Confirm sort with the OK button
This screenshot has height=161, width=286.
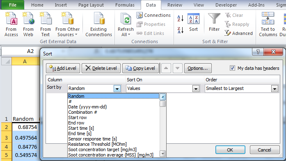[x=230, y=150]
